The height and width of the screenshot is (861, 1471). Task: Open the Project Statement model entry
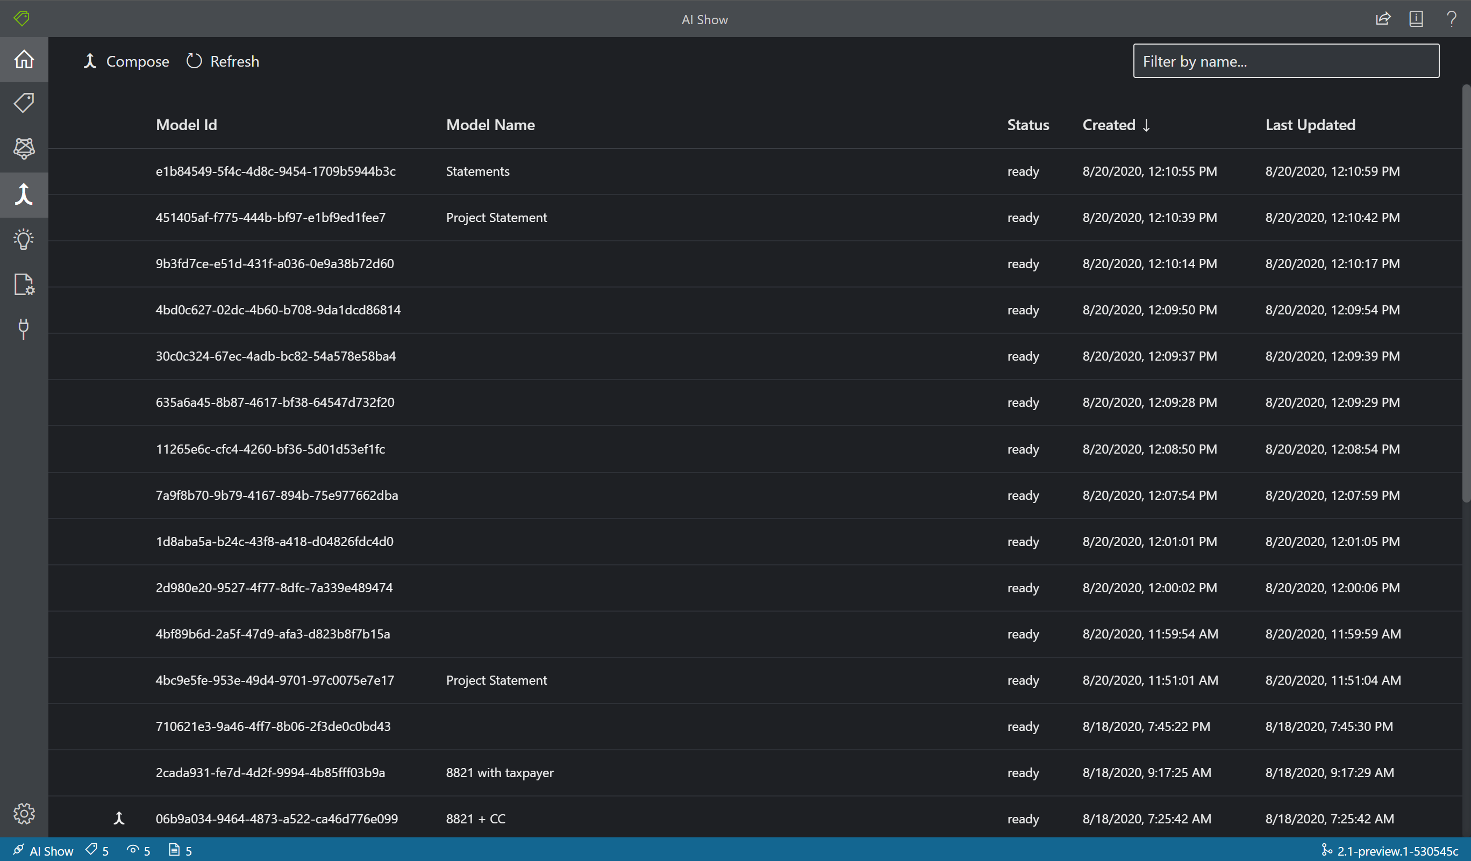(x=496, y=216)
